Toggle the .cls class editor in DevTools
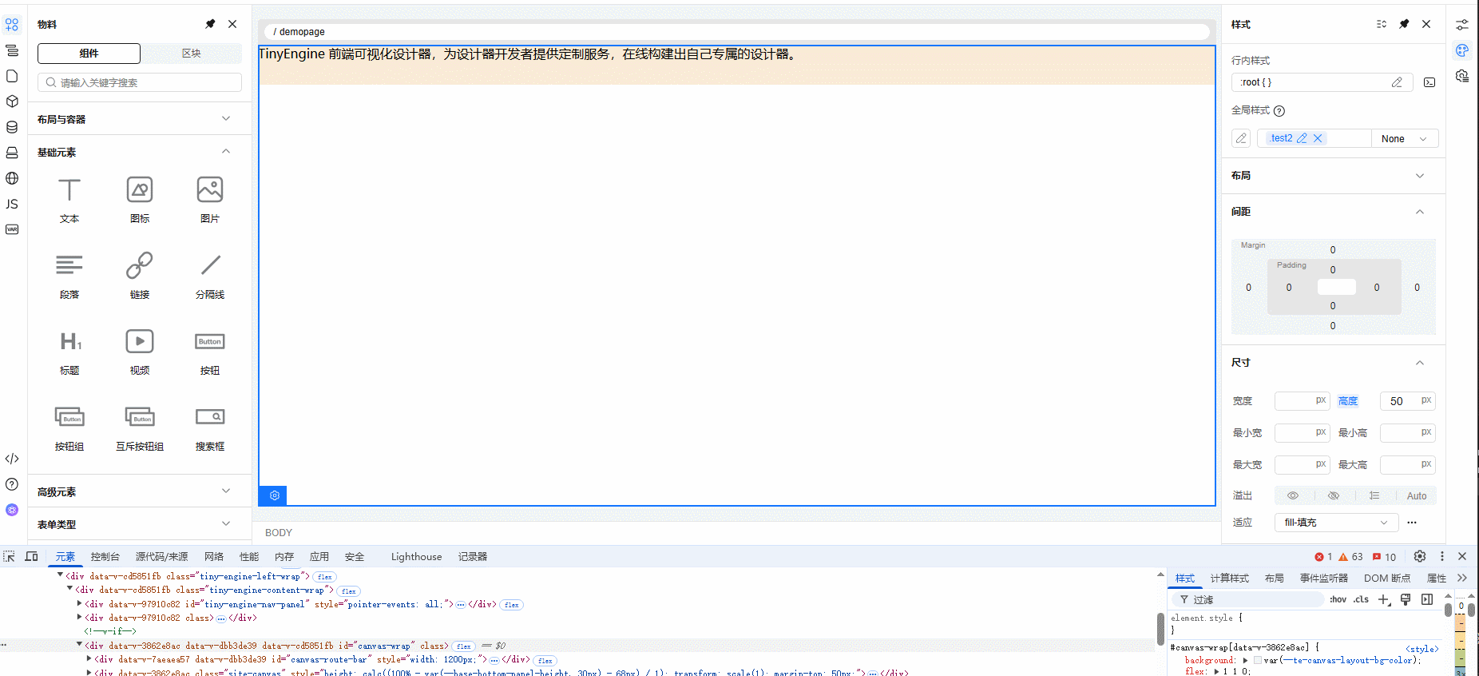 pos(1361,599)
